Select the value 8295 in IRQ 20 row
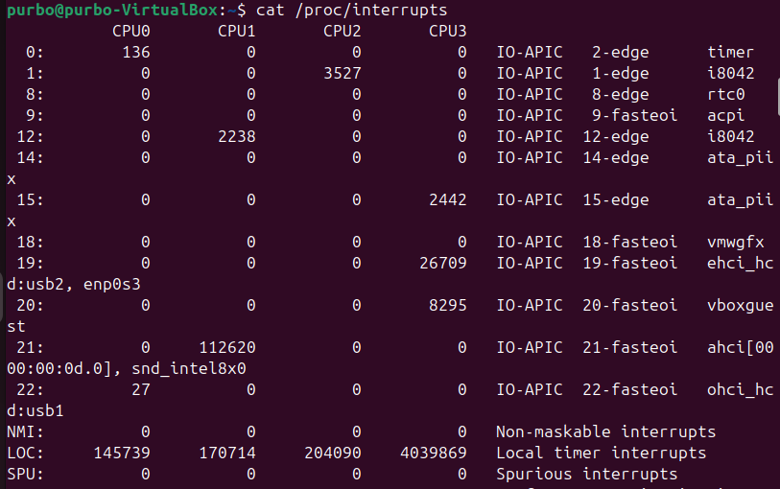Image resolution: width=780 pixels, height=489 pixels. click(x=448, y=305)
